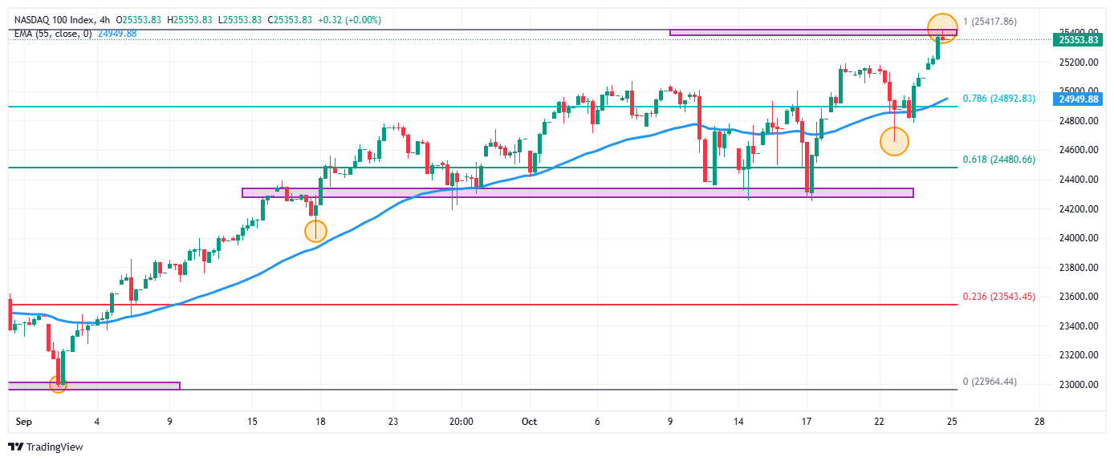
Task: Click the blue EMA price tag 24949.88
Action: point(1078,99)
